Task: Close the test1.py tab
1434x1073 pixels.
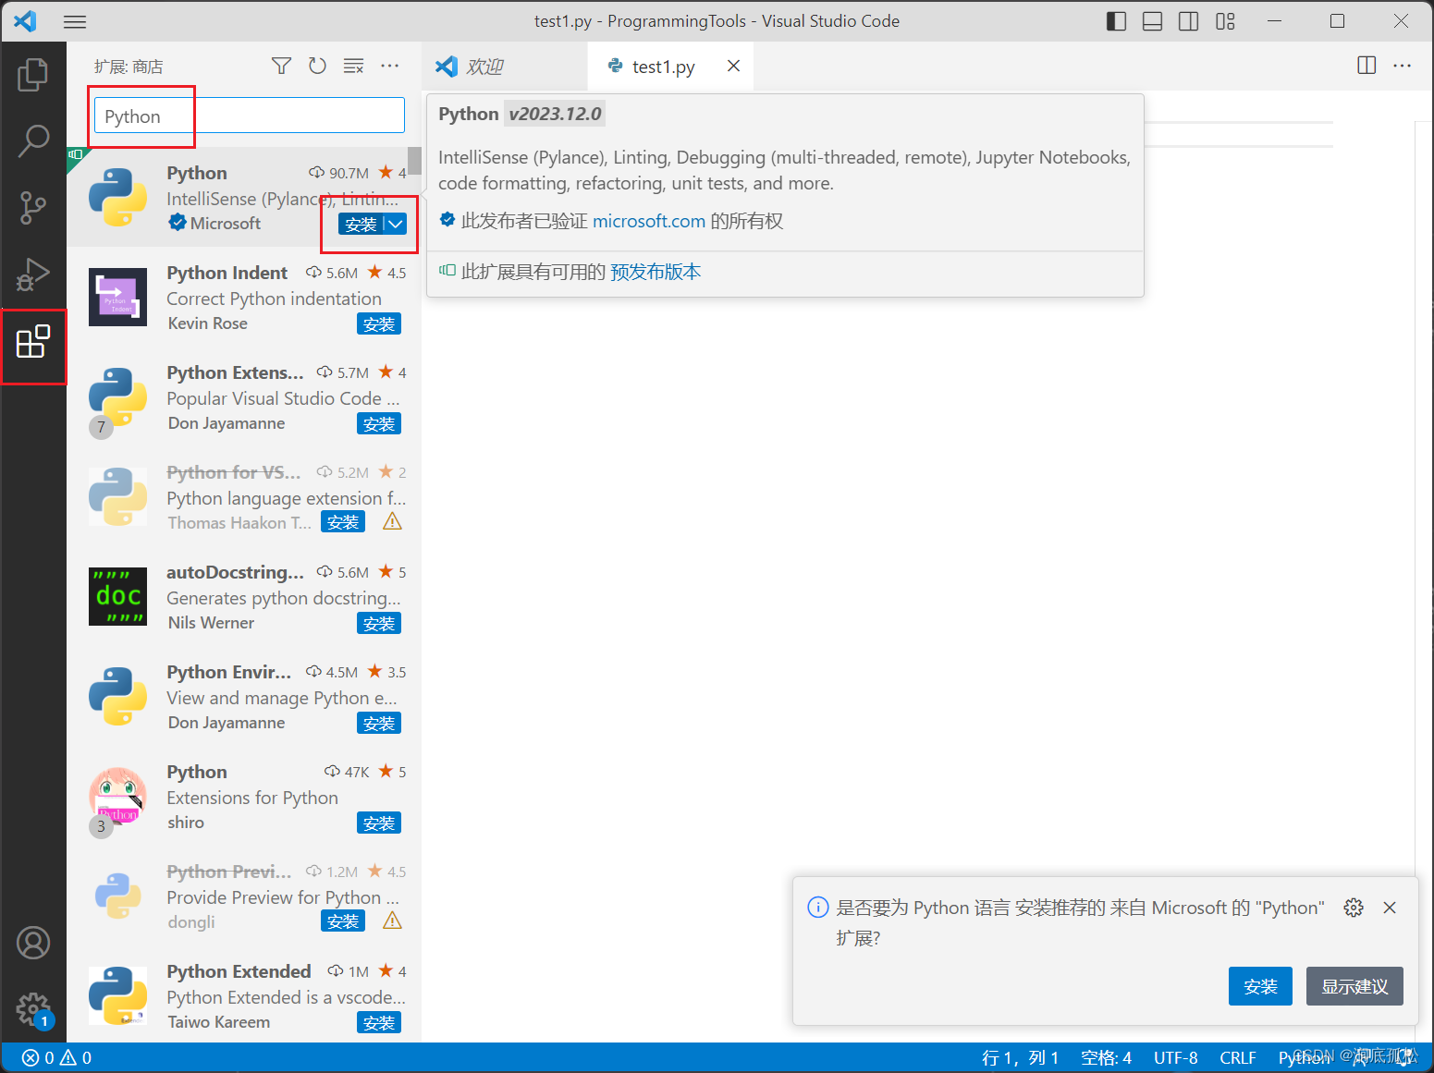Action: [733, 66]
